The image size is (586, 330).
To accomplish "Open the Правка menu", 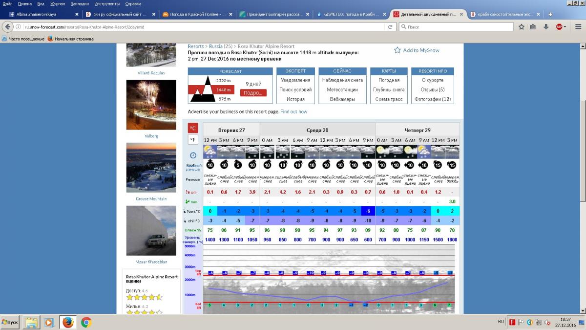I will pos(24,3).
